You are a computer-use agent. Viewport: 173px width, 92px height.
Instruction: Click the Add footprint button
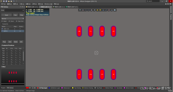pos(10,42)
